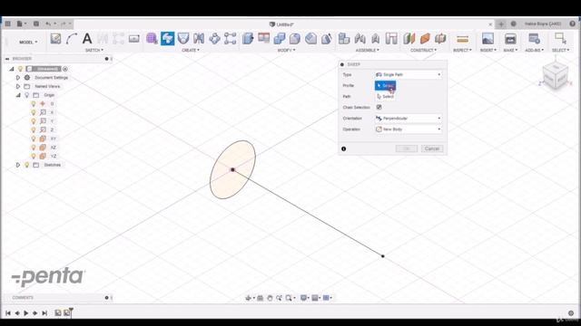Open the File menu dropdown
Viewport: 581px width, 326px height.
(x=22, y=24)
